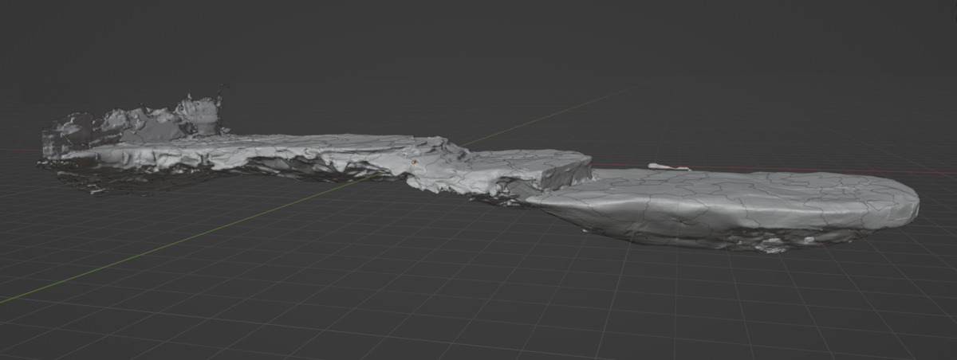
Task: Click the red axis line at the far left edge
Action: (x=16, y=150)
